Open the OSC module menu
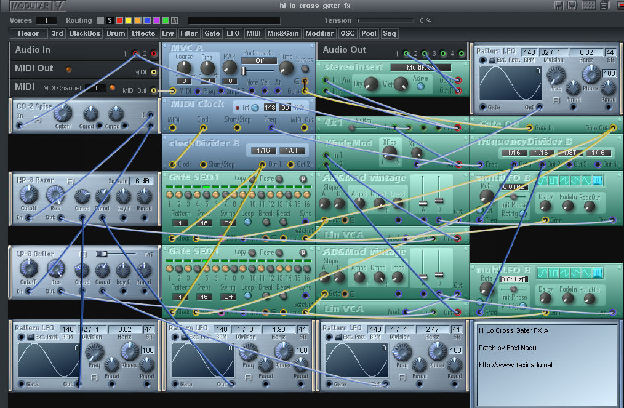Image resolution: width=624 pixels, height=408 pixels. (347, 33)
